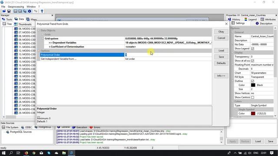278x156 pixels.
Task: Click grid icon of 29. MODIS layer
Action: point(16,113)
